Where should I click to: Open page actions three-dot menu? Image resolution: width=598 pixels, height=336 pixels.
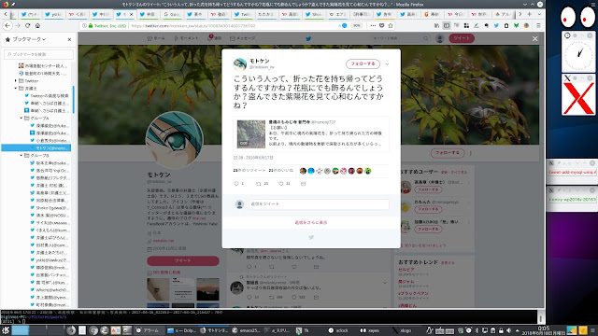[373, 25]
